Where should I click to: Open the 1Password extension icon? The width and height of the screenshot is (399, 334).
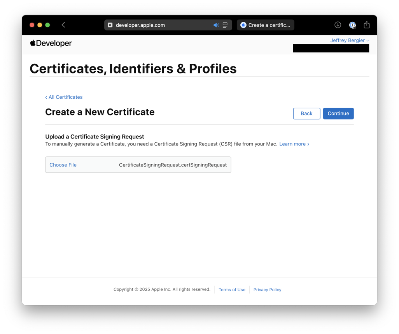(x=352, y=25)
